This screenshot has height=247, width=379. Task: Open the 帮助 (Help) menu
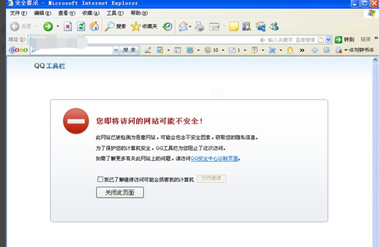coord(140,13)
